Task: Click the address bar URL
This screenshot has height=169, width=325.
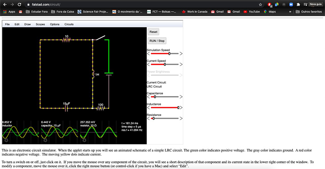Action: coord(46,4)
